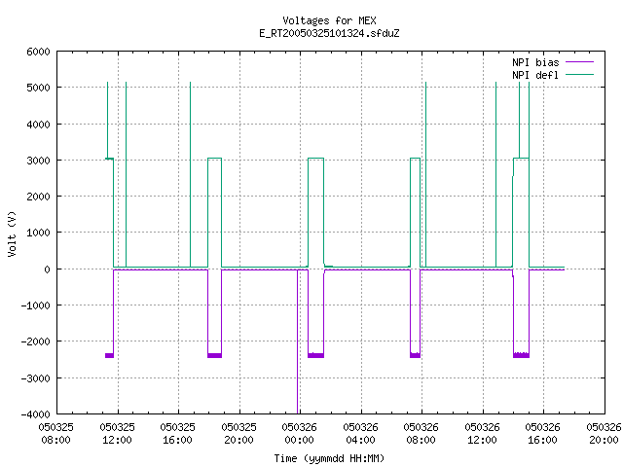Click the -1000 y-axis tick label
Screen dimensions: 623x467
[x=35, y=305]
